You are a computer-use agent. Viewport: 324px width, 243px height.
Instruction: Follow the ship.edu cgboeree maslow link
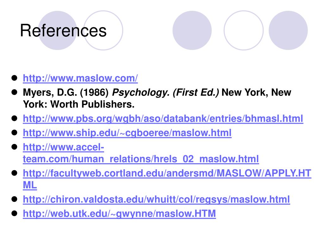[127, 133]
